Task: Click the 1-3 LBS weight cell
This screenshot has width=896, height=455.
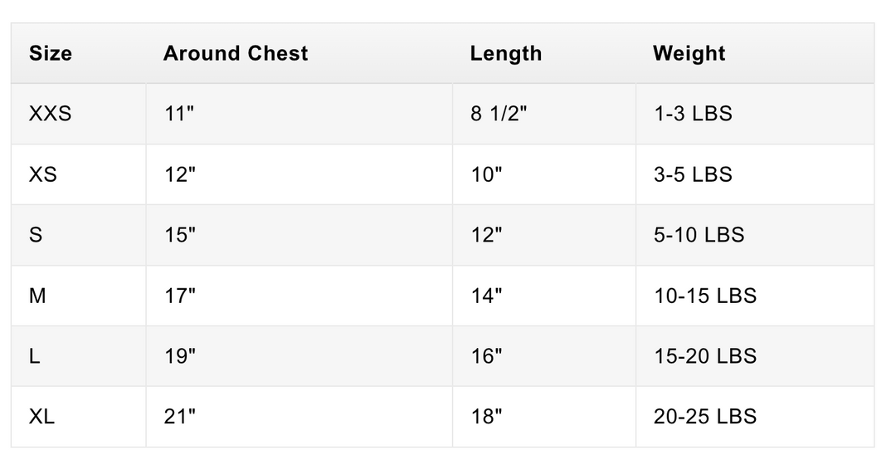Action: (755, 114)
